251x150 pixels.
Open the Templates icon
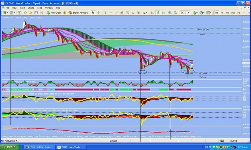coord(208,13)
